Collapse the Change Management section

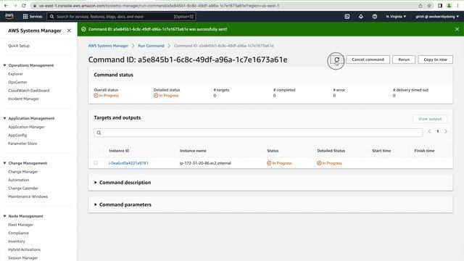(5, 163)
